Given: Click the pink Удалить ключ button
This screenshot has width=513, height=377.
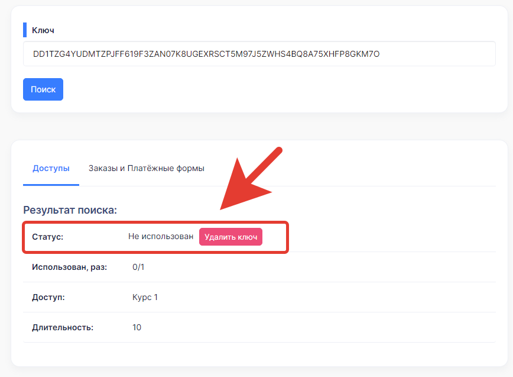Looking at the screenshot, I should (230, 237).
